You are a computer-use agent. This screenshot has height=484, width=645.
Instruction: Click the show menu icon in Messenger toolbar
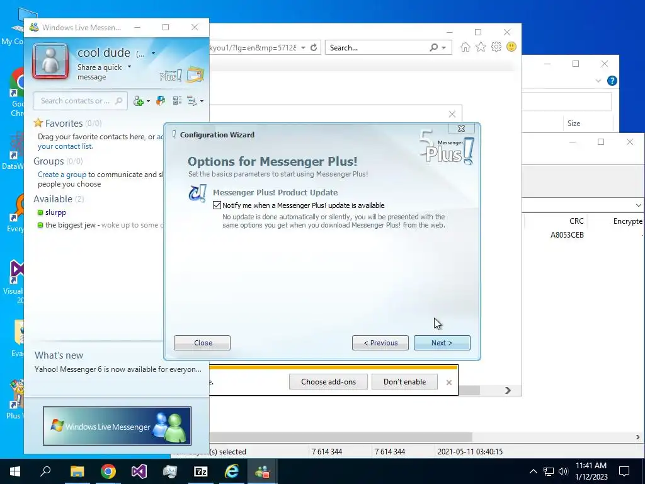pyautogui.click(x=191, y=101)
